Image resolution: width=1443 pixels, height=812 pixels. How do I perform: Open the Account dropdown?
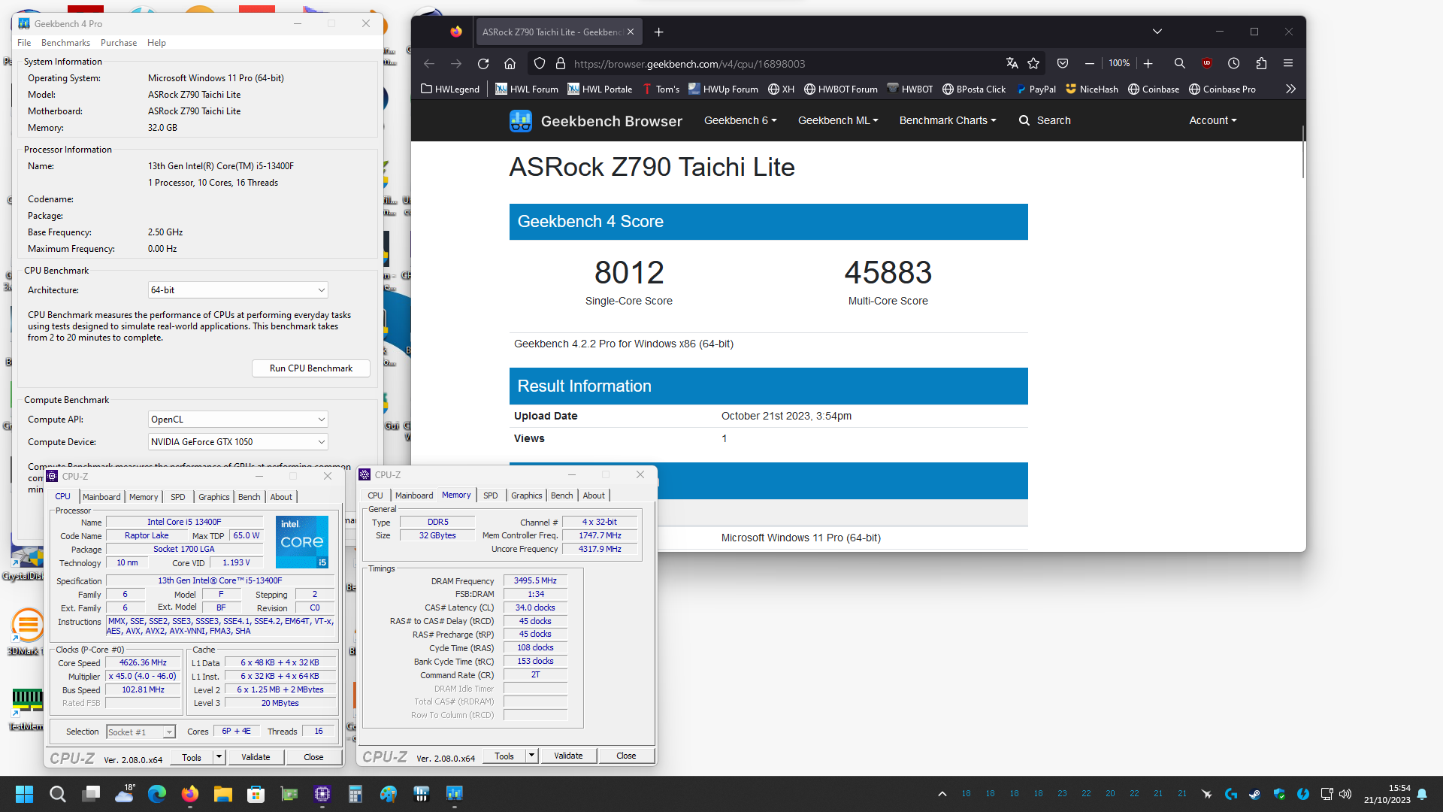point(1212,120)
